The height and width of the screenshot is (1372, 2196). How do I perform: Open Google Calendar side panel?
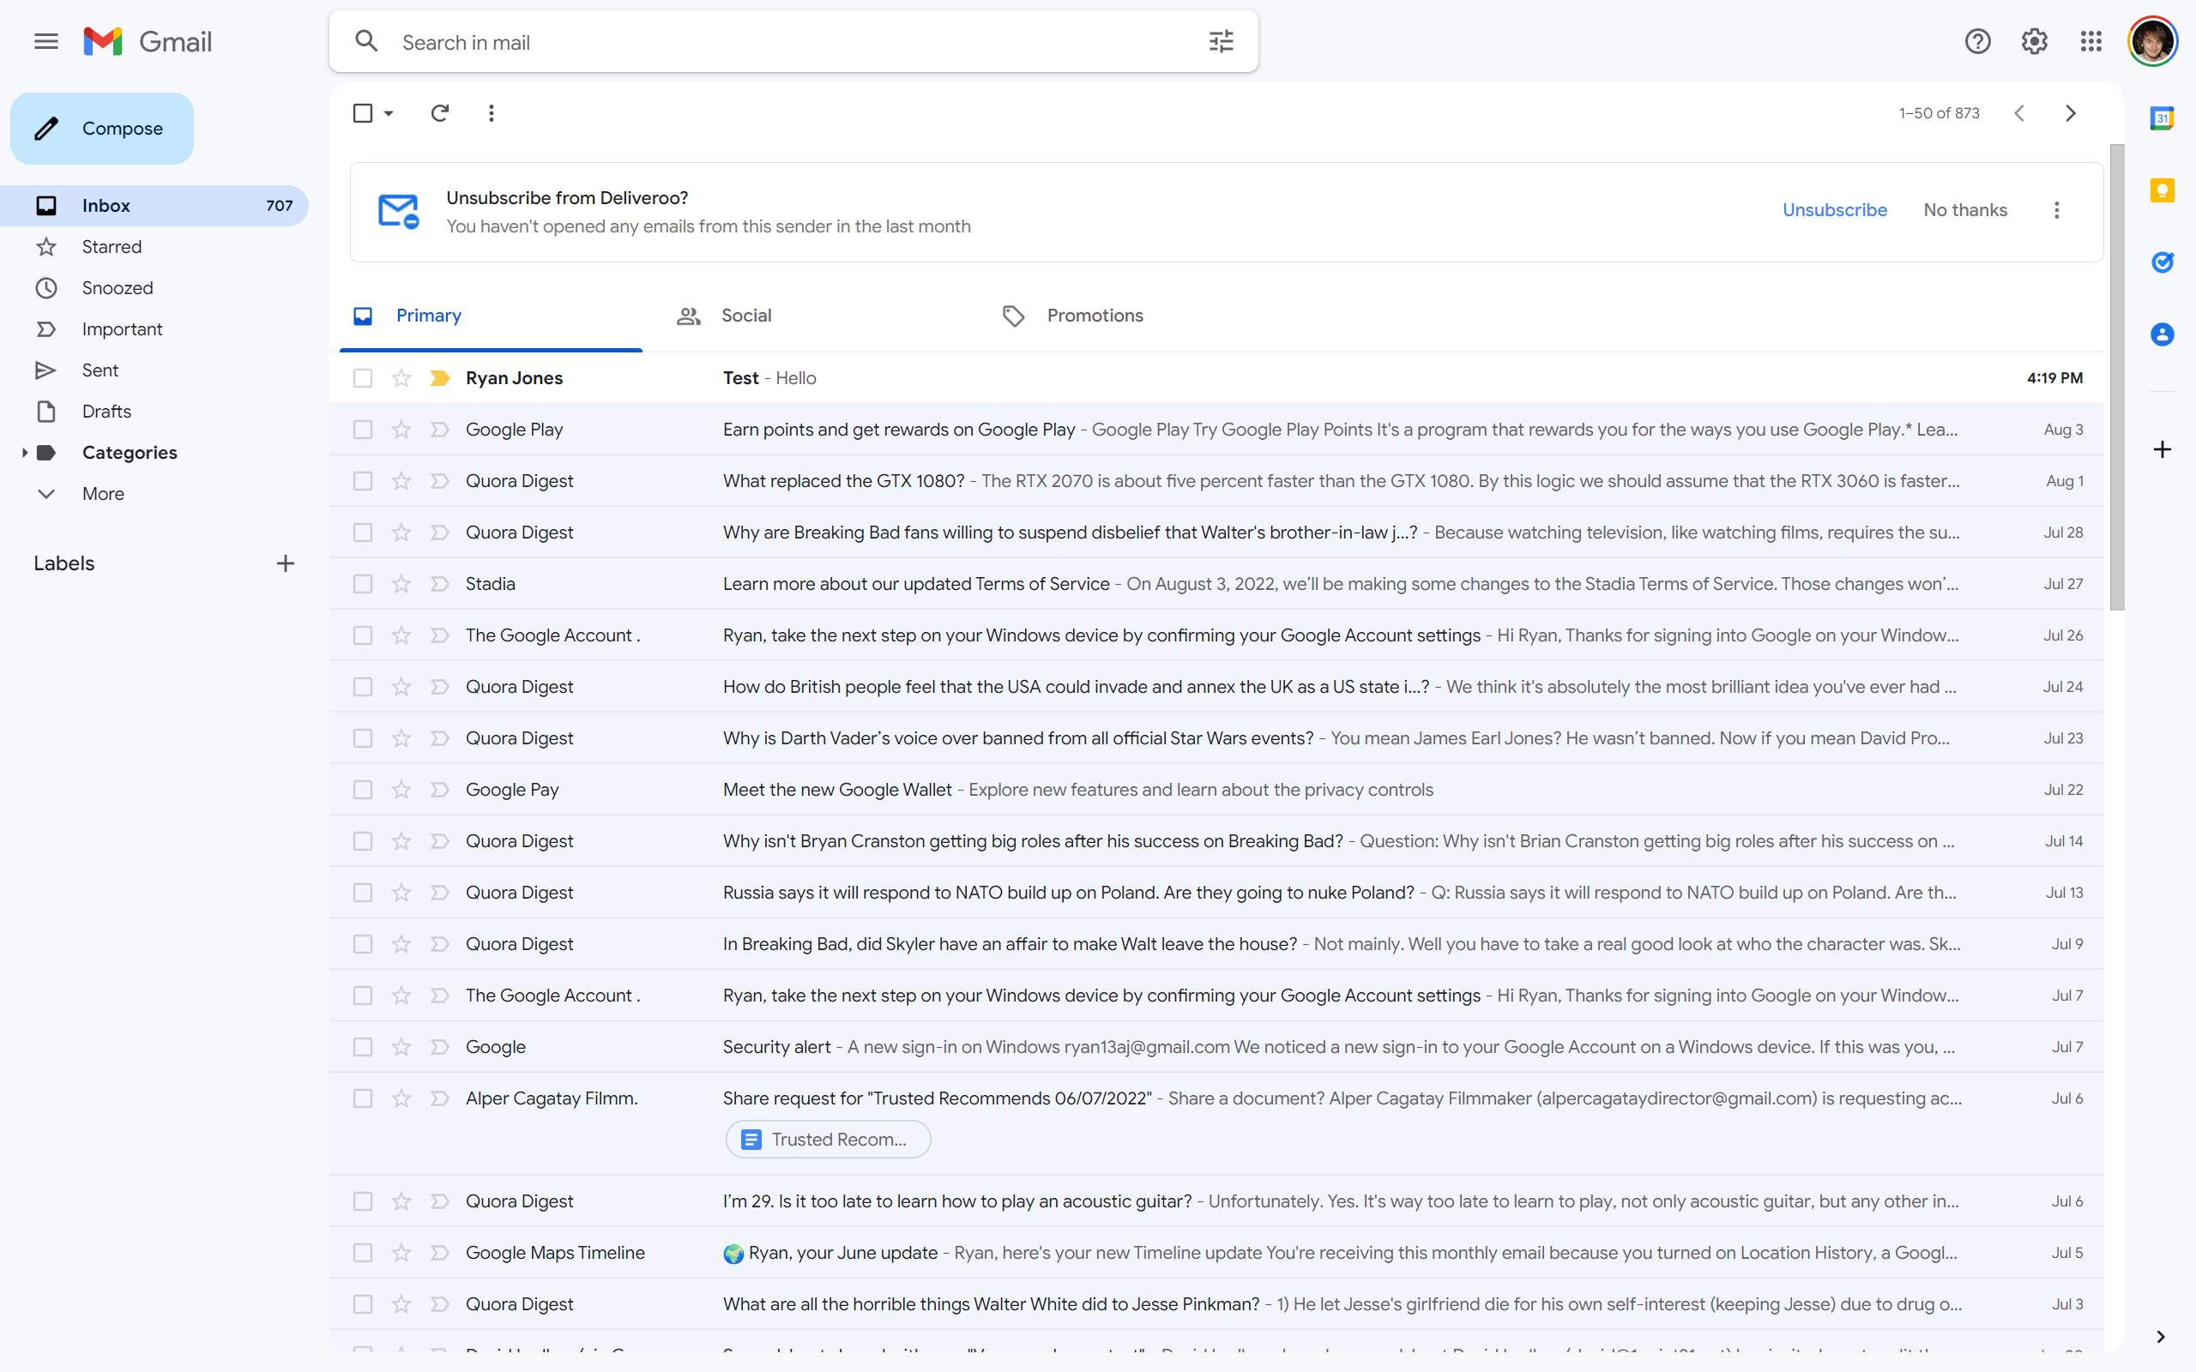[2163, 118]
